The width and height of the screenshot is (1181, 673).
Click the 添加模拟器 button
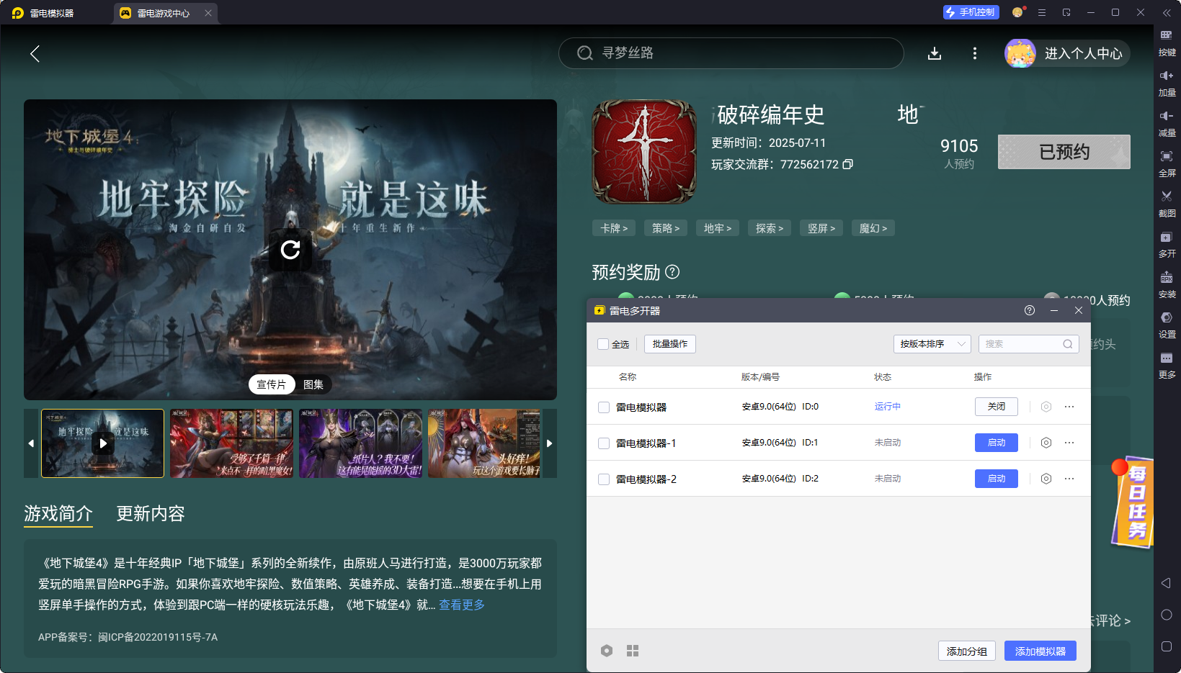[1040, 651]
